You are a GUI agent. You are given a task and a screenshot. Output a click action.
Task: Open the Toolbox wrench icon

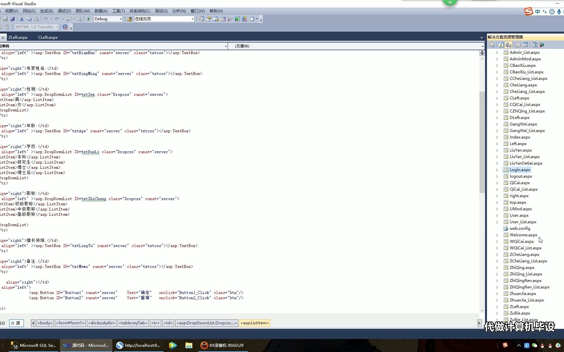pos(230,19)
